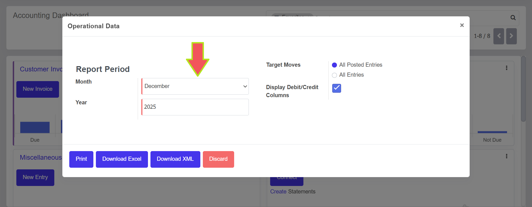Click the Print button

pos(81,159)
